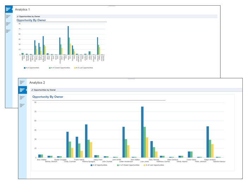Viewport: 247px width, 183px height.
Task: Select Ralph Ambers blue bar in Analytics 1
Action: 97,46
